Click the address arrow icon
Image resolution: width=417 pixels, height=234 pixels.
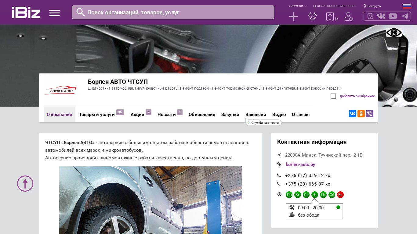point(279,155)
